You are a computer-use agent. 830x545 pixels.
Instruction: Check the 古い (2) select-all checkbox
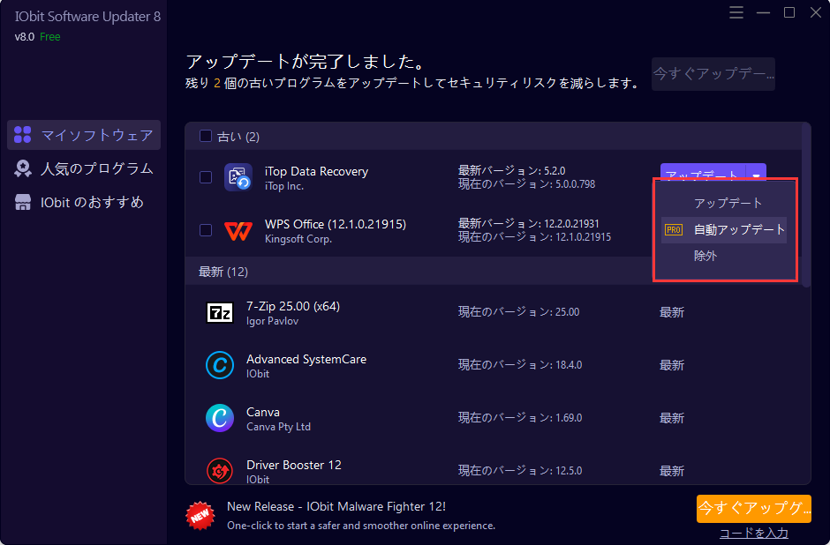coord(206,136)
